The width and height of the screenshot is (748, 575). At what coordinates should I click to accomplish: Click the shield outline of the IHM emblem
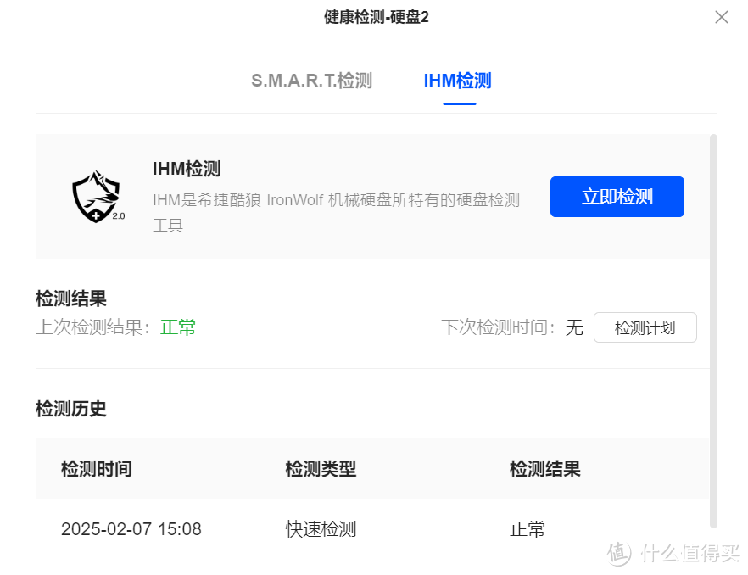coord(97,197)
